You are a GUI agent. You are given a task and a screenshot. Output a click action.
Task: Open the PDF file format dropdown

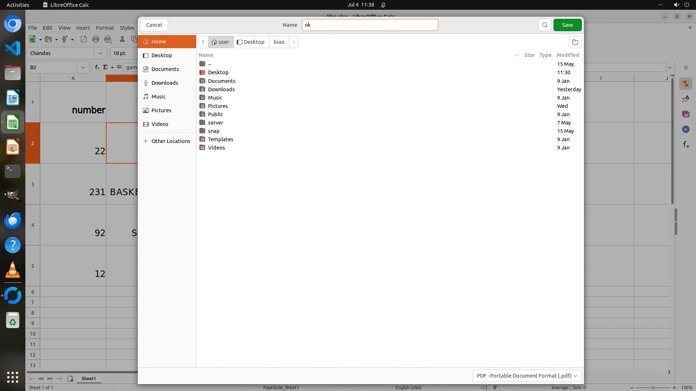(x=527, y=376)
